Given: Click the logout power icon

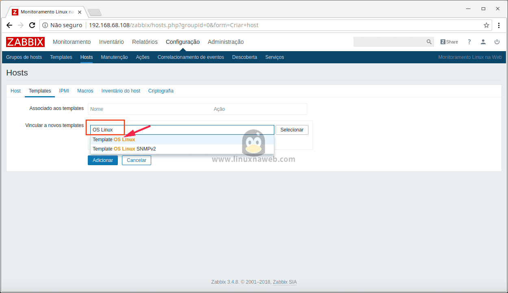Looking at the screenshot, I should 497,42.
